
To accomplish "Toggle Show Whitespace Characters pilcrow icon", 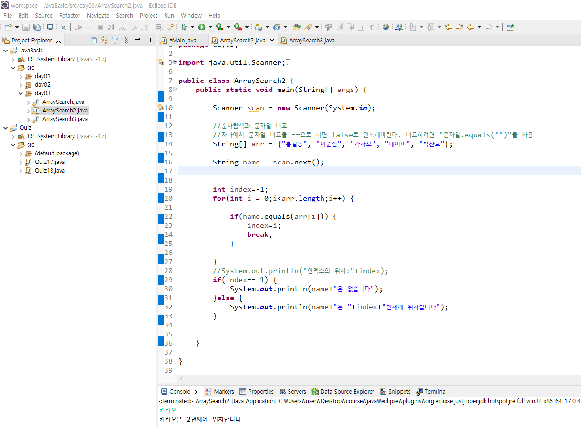I will click(372, 27).
